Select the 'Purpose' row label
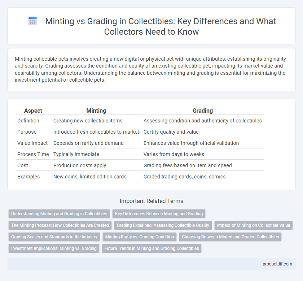303x281 pixels. pyautogui.click(x=27, y=132)
